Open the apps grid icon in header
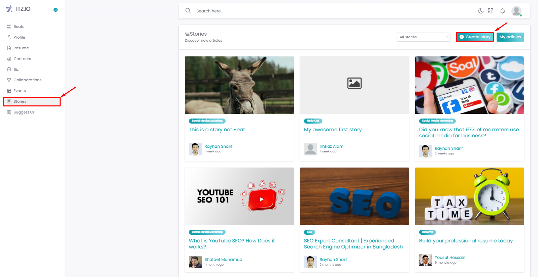538x277 pixels. [x=491, y=11]
